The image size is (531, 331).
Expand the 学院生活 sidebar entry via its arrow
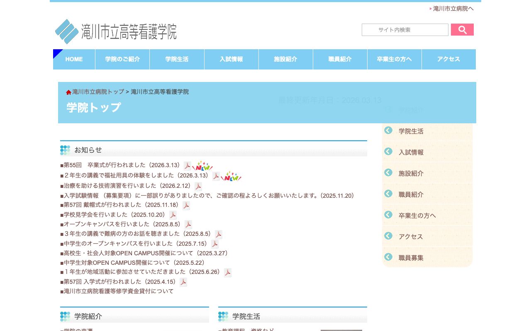[x=388, y=130]
